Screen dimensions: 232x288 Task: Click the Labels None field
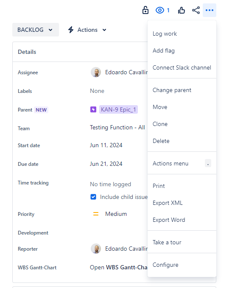(97, 91)
